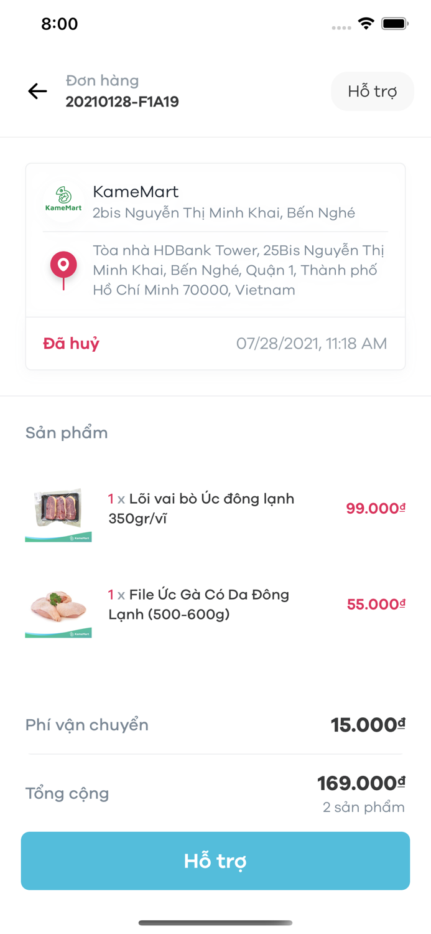Tap the back arrow icon
The image size is (431, 934).
tap(37, 92)
